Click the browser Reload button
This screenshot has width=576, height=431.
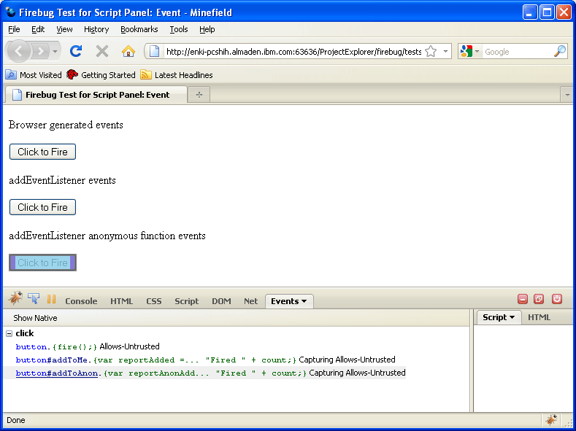76,51
